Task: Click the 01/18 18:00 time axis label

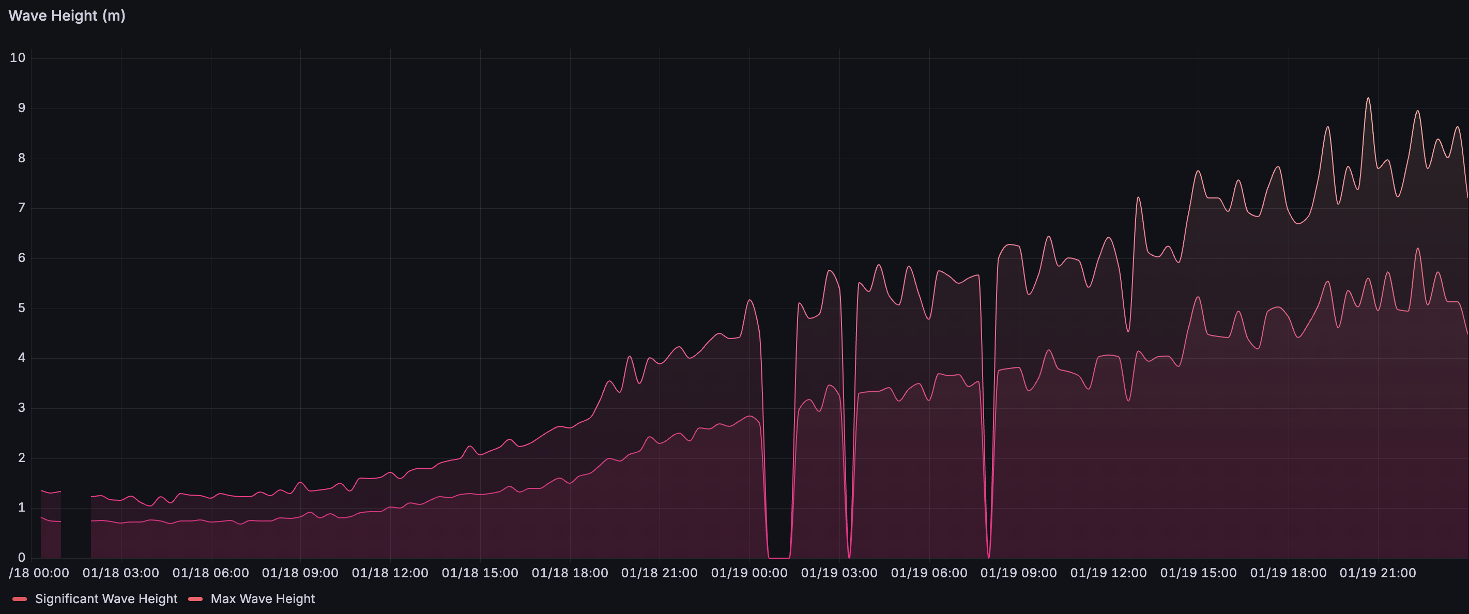Action: 570,573
